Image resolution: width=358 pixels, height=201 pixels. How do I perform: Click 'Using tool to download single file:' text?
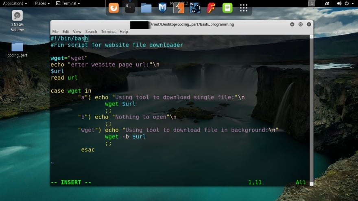[x=175, y=97]
